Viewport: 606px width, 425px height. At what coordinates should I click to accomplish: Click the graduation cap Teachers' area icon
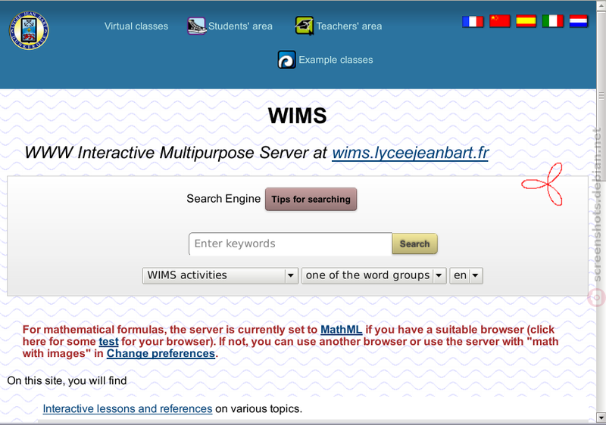(305, 26)
